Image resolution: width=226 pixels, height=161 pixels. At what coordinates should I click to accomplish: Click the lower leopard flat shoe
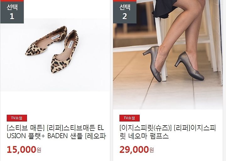[x=65, y=52]
